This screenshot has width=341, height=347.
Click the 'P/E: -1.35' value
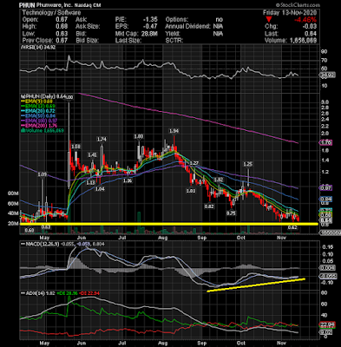click(x=136, y=20)
